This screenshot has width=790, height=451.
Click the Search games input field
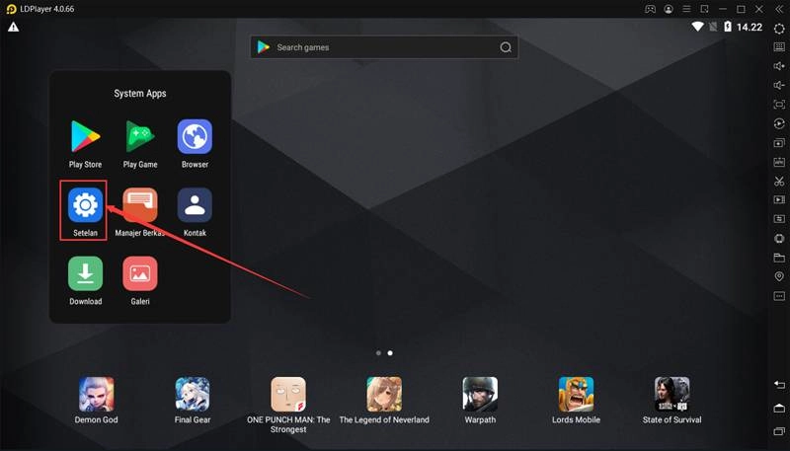pos(384,47)
